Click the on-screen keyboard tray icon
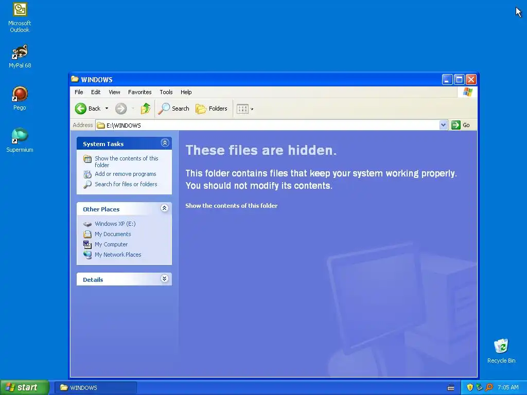This screenshot has height=395, width=527. tap(451, 388)
